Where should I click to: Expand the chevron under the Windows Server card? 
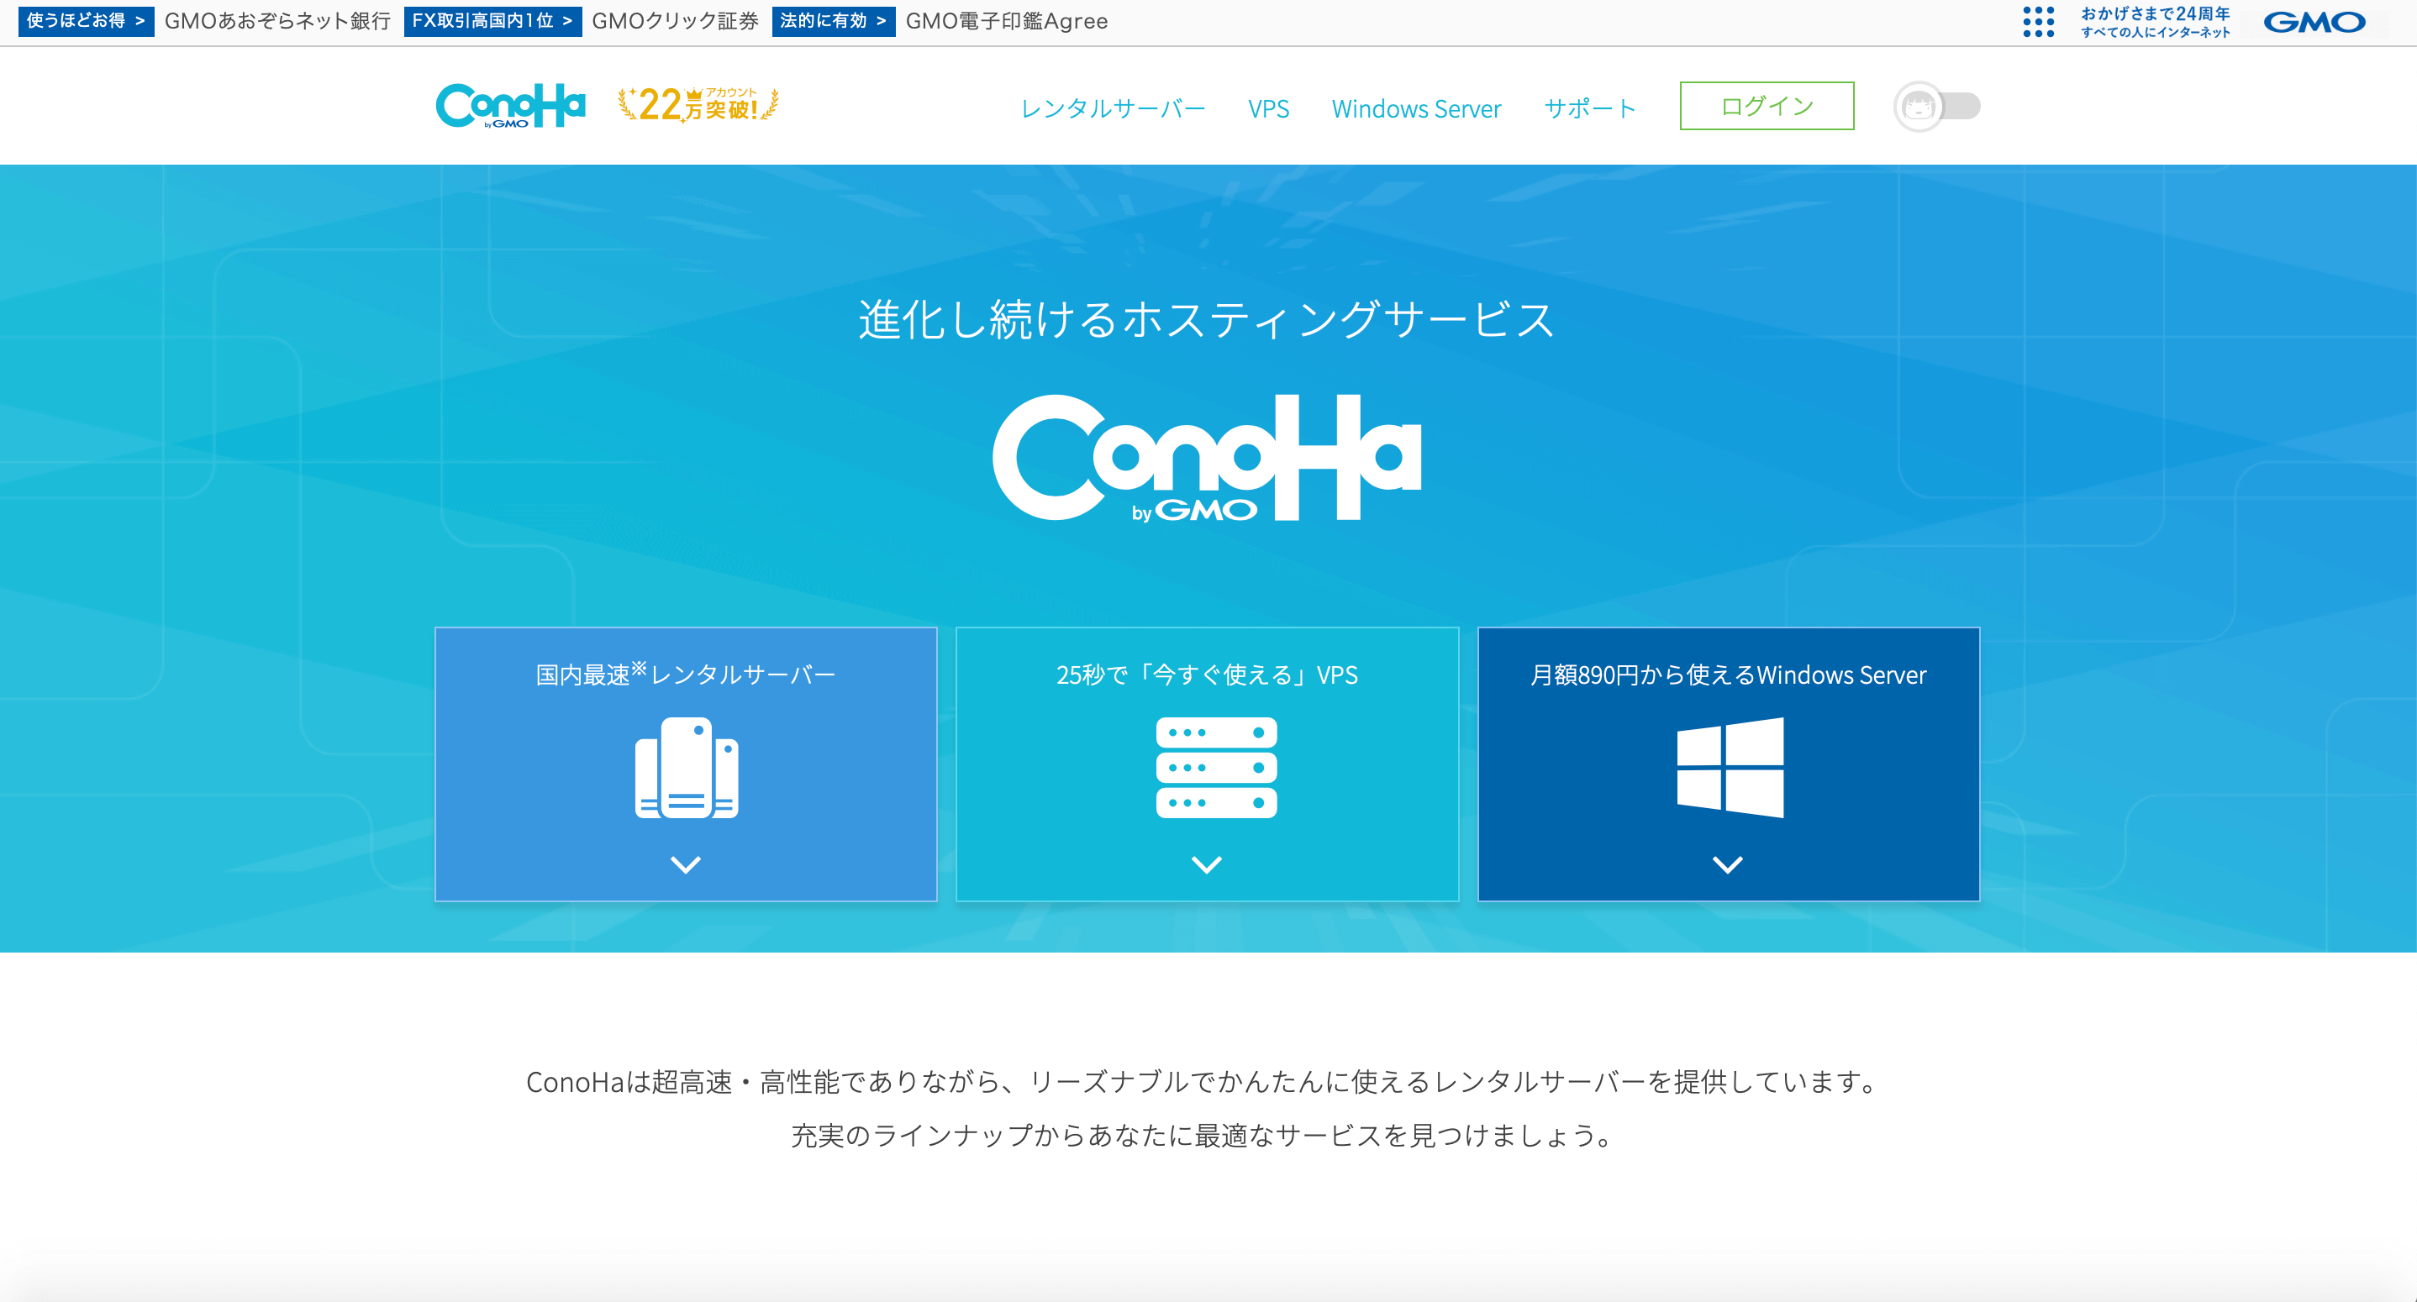click(1727, 865)
